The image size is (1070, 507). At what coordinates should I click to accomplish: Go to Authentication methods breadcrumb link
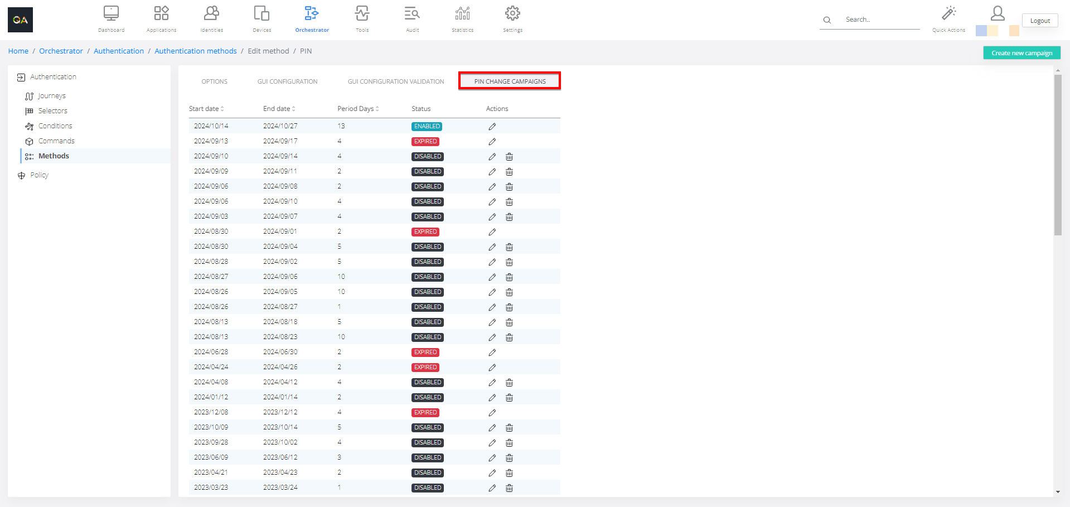tap(195, 51)
